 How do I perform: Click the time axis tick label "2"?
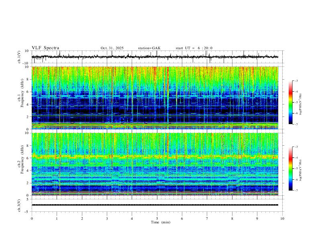pos(82,219)
